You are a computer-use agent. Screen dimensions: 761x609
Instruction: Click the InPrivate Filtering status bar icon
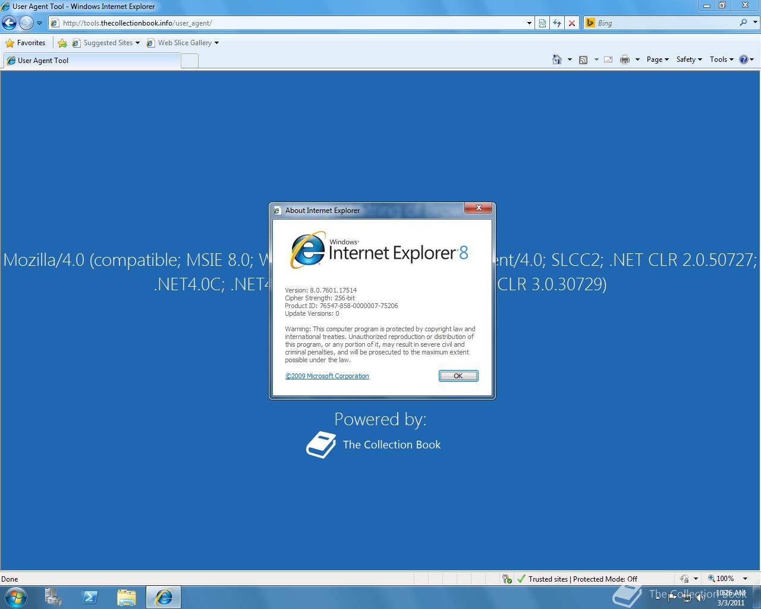pos(684,579)
